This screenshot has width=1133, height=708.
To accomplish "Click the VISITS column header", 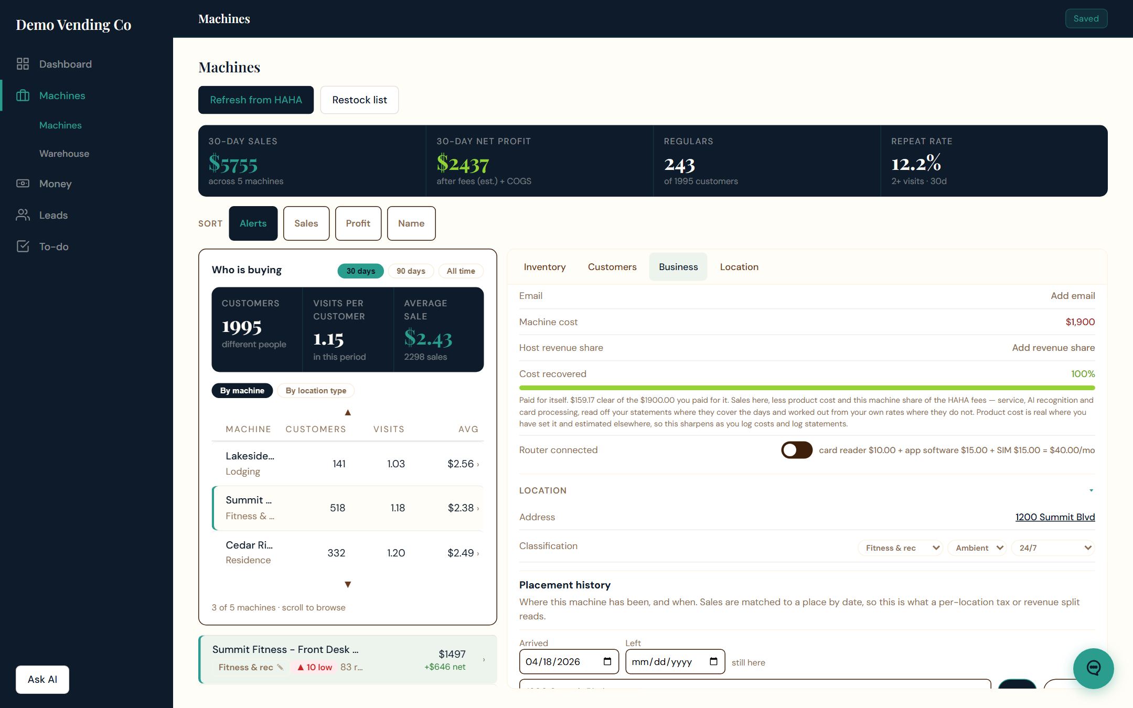I will tap(389, 429).
